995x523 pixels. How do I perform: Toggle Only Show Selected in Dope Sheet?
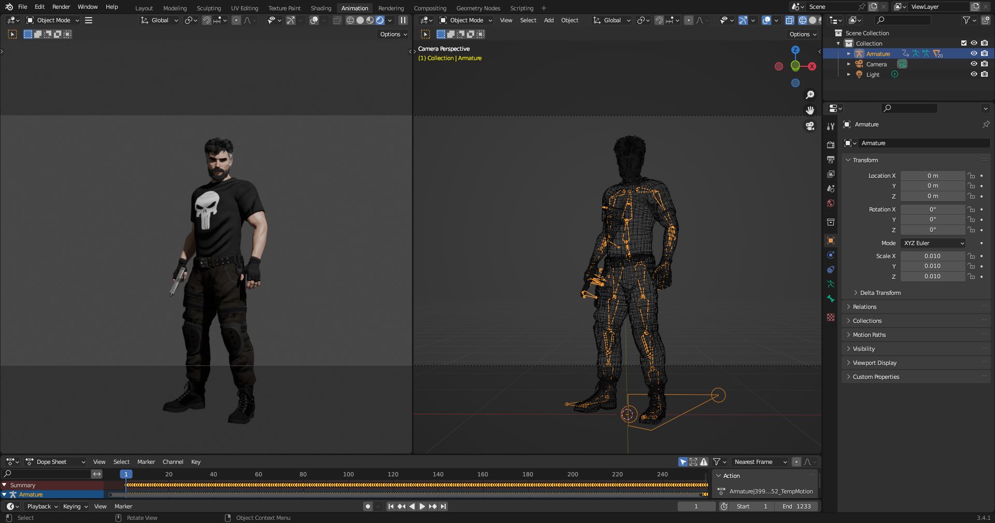click(x=683, y=462)
